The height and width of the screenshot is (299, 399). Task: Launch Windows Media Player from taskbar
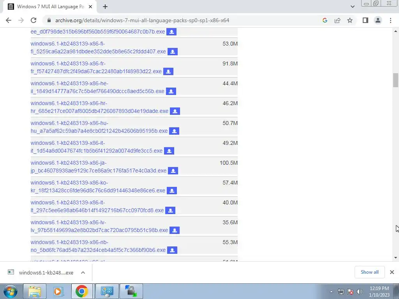[58, 291]
